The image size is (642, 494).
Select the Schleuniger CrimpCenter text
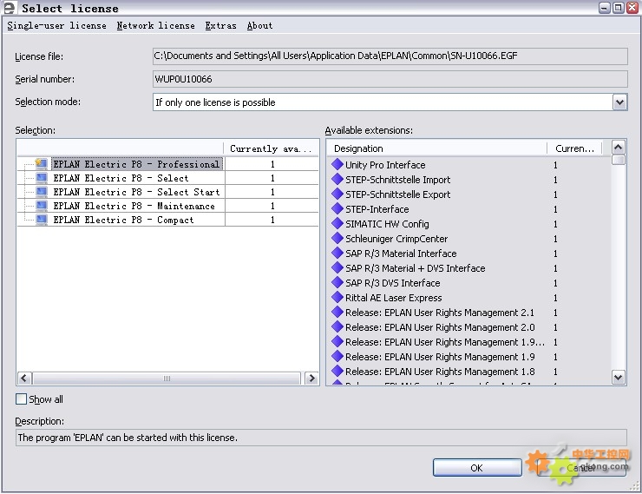pos(396,239)
